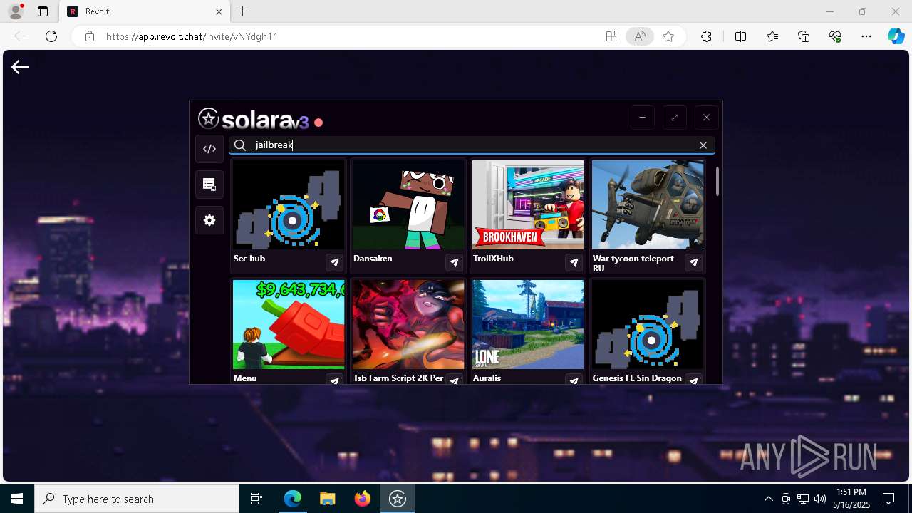Viewport: 912px width, 513px height.
Task: Click the Solara script list scrollbar
Action: (717, 182)
